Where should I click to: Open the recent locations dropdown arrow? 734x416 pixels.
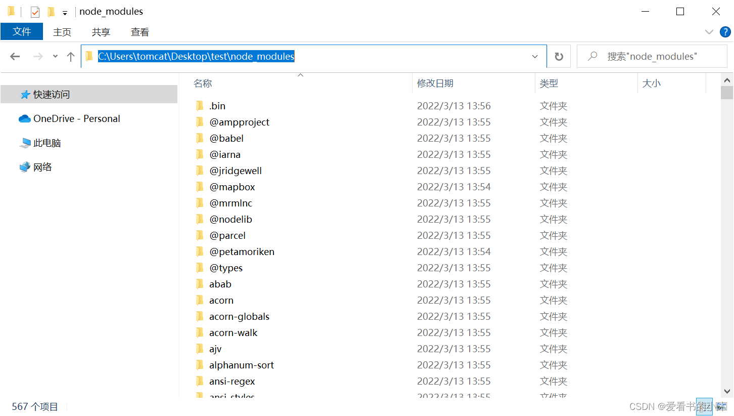pos(55,57)
